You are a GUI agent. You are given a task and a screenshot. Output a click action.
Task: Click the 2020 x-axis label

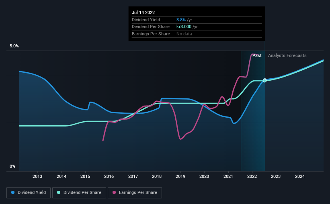click(204, 176)
